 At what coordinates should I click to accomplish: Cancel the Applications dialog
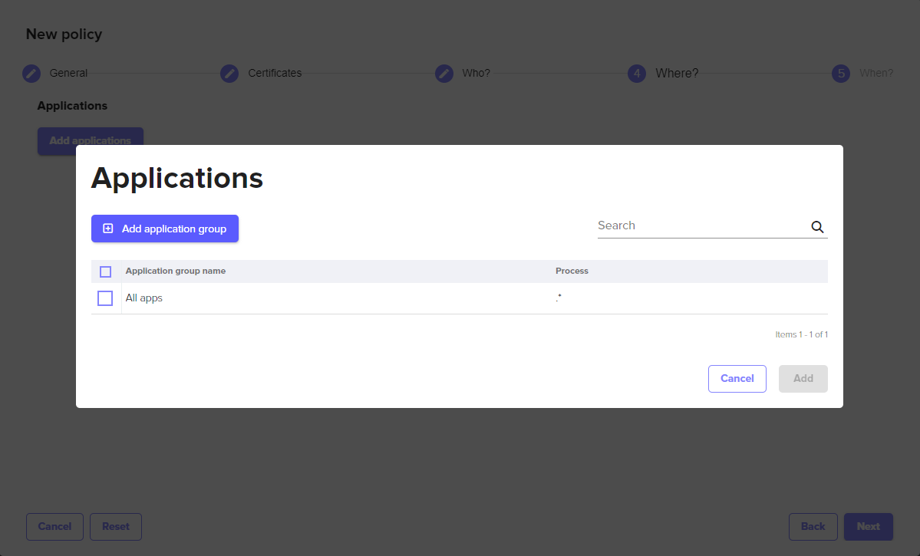(737, 379)
